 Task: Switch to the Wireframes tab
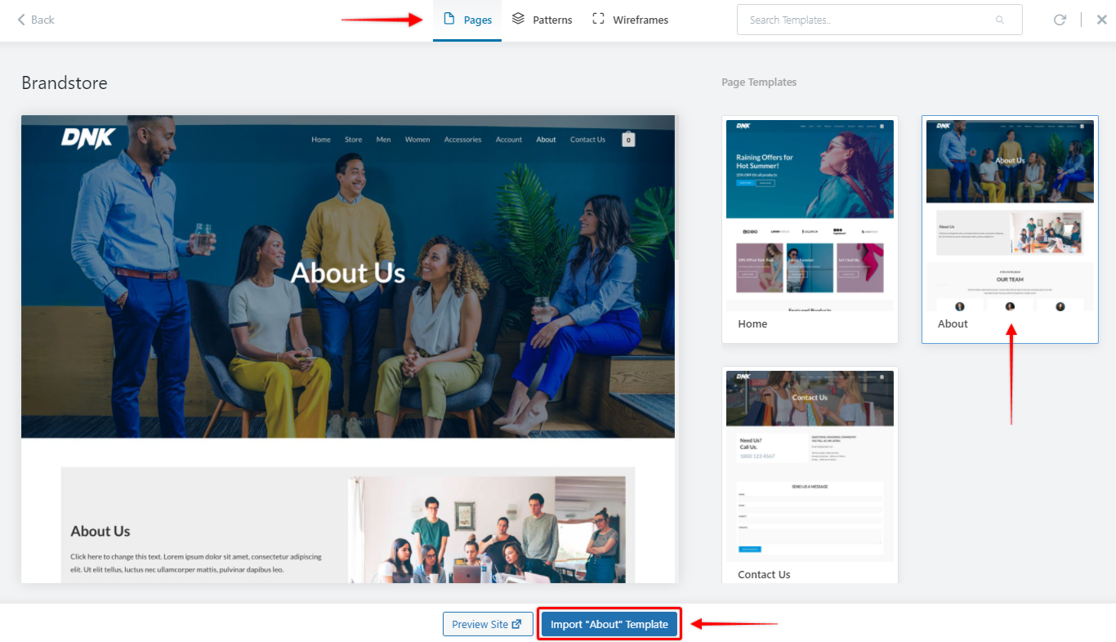(x=630, y=20)
